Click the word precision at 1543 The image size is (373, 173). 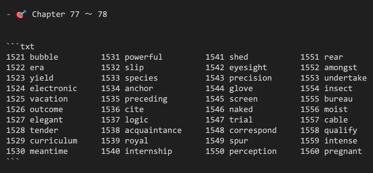click(250, 78)
